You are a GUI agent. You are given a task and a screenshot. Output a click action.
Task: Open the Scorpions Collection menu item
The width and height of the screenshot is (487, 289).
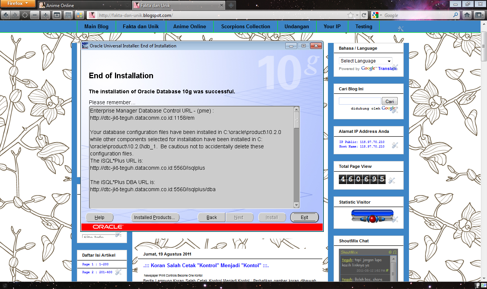click(x=246, y=26)
